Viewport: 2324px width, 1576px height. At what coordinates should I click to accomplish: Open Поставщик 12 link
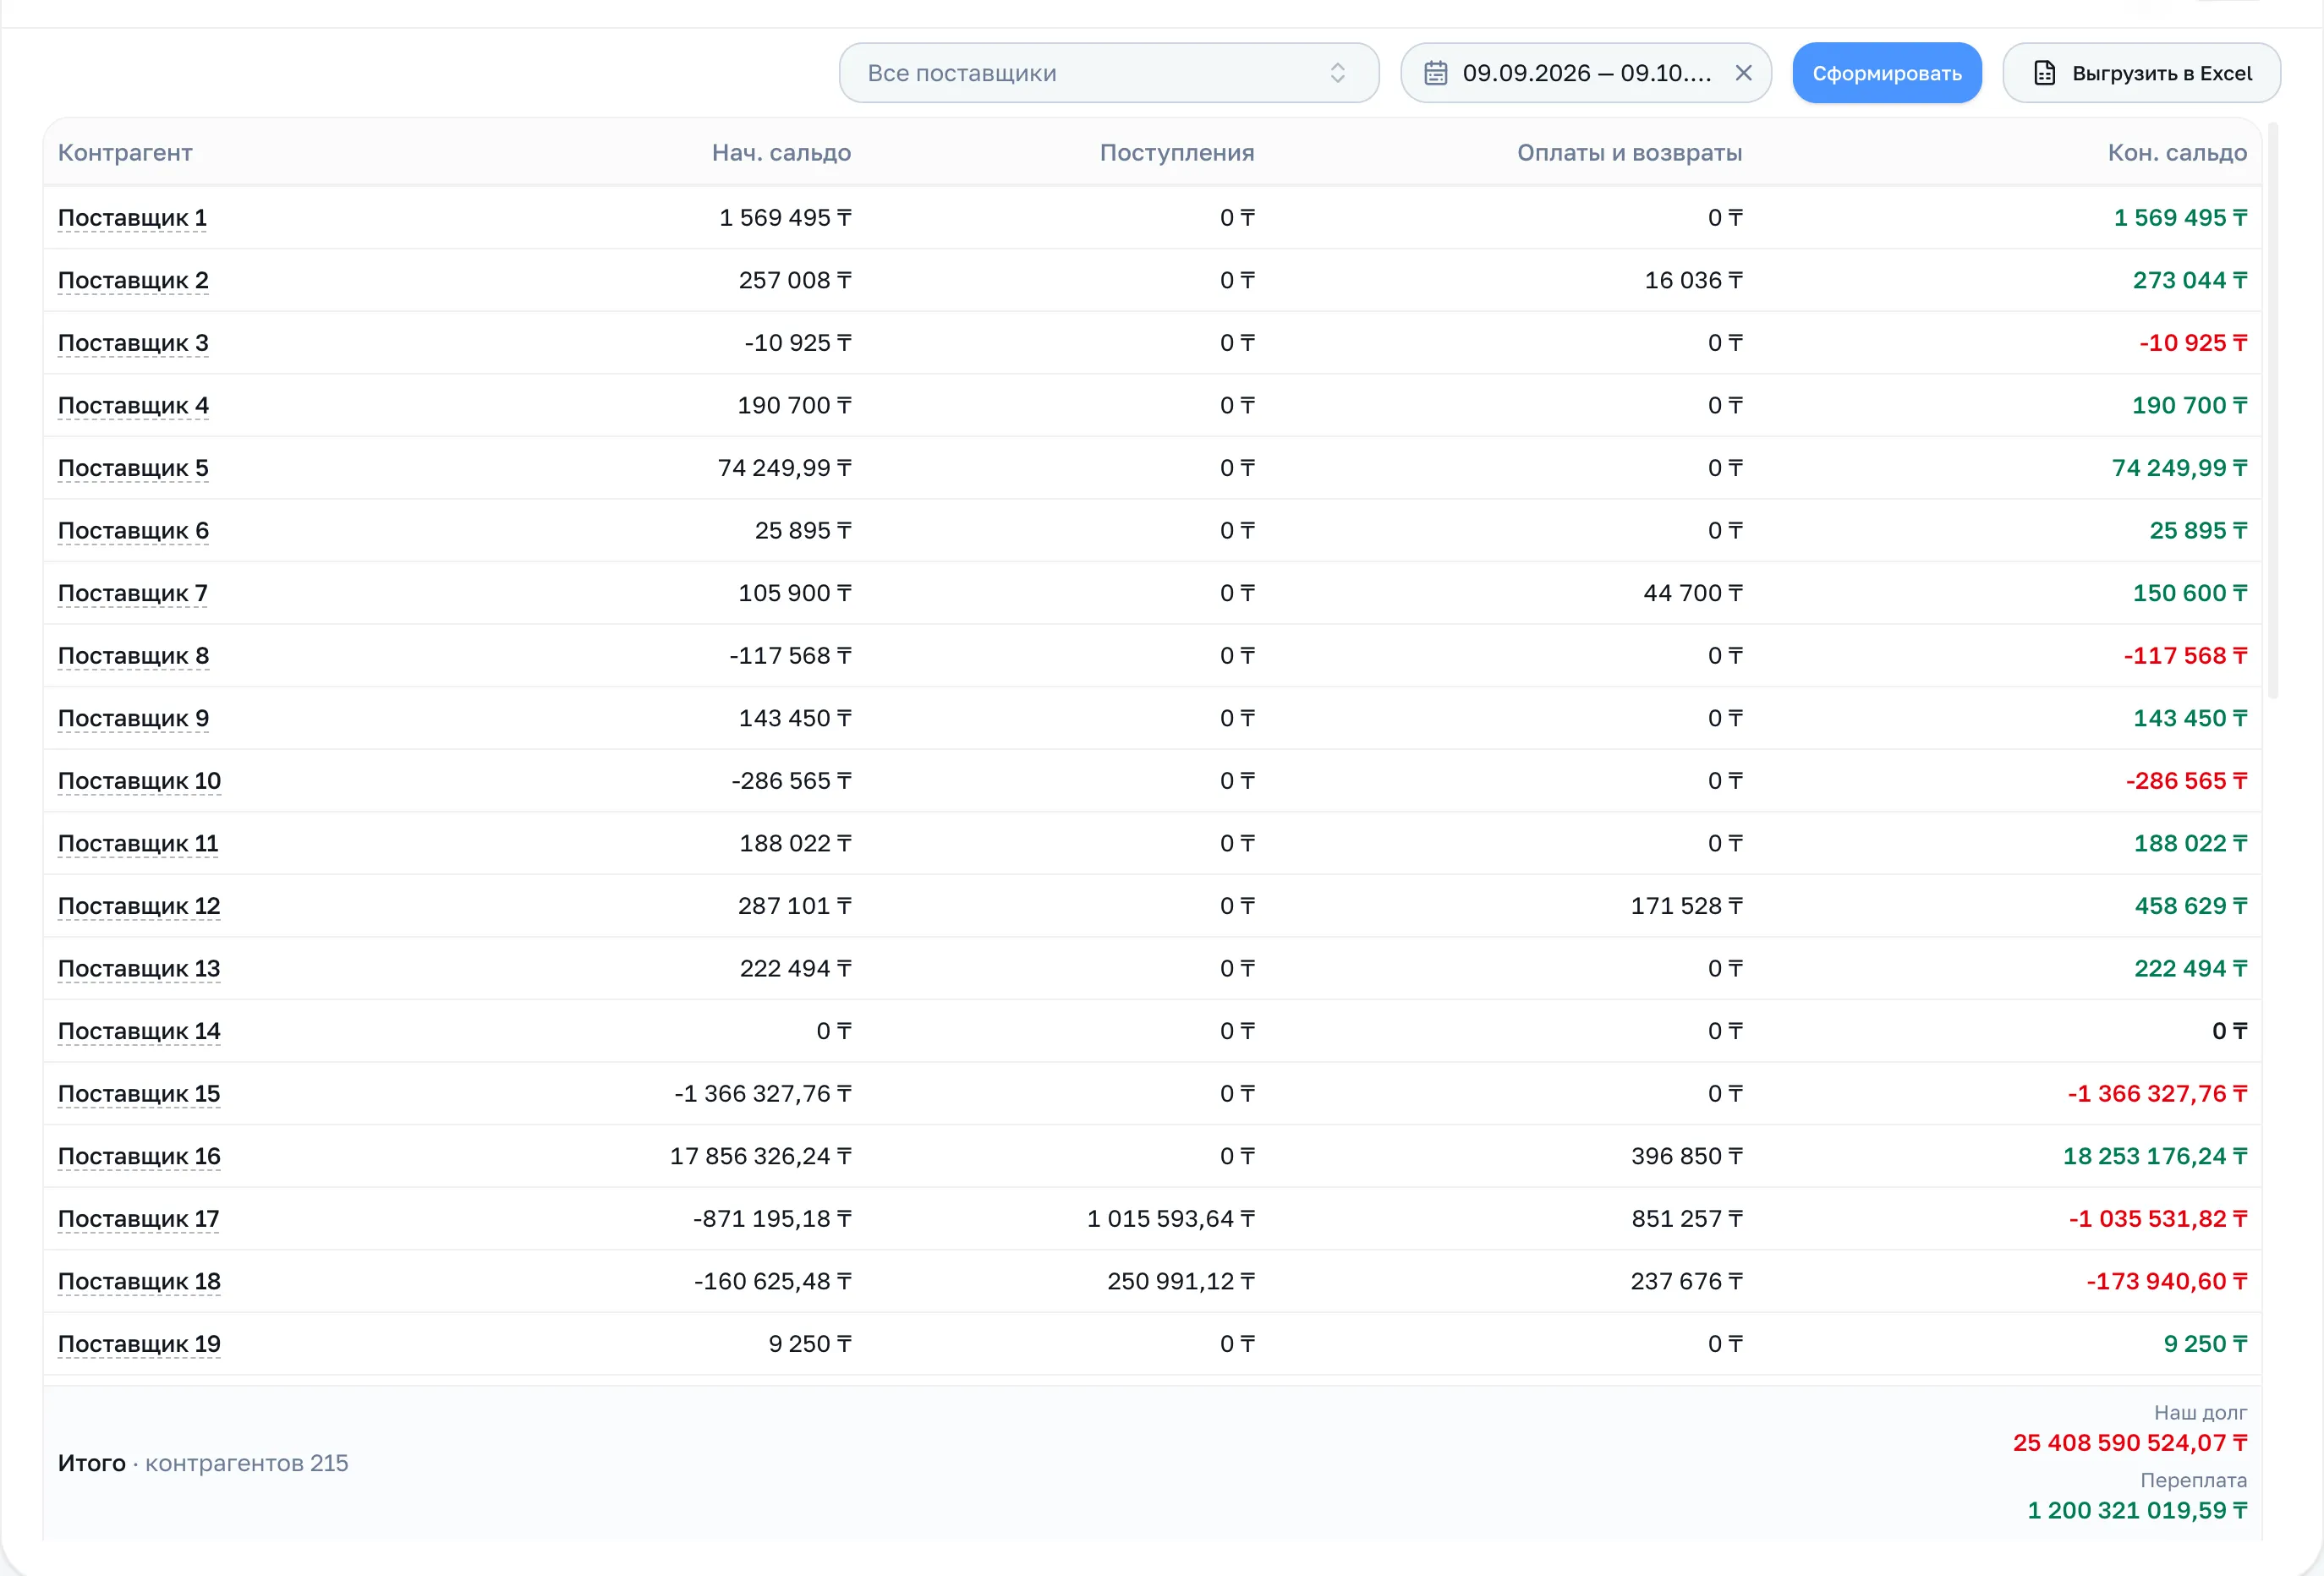click(139, 906)
